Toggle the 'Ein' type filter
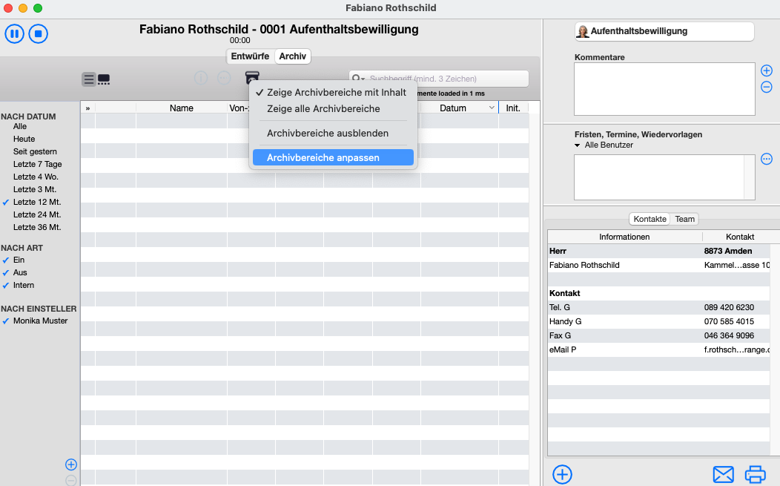Image resolution: width=780 pixels, height=486 pixels. pos(19,260)
